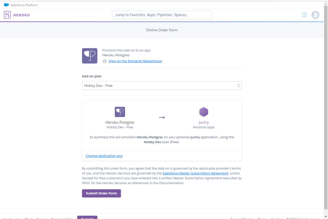Click the Support button in footer

coord(87,217)
